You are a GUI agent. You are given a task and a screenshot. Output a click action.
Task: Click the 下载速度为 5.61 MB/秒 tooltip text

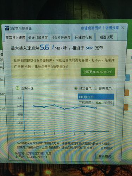[95, 103]
